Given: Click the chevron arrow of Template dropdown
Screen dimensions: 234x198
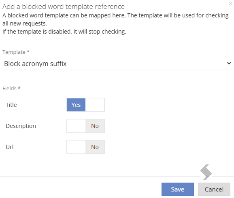Looking at the screenshot, I should click(229, 63).
